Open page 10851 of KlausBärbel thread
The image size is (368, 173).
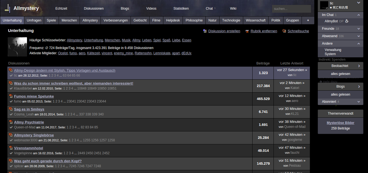pyautogui.click(x=112, y=88)
